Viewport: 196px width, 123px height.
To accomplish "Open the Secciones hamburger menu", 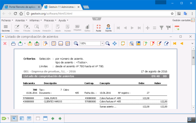I will click(5, 28).
